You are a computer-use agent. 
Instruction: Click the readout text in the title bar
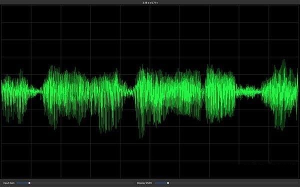click(x=150, y=2)
